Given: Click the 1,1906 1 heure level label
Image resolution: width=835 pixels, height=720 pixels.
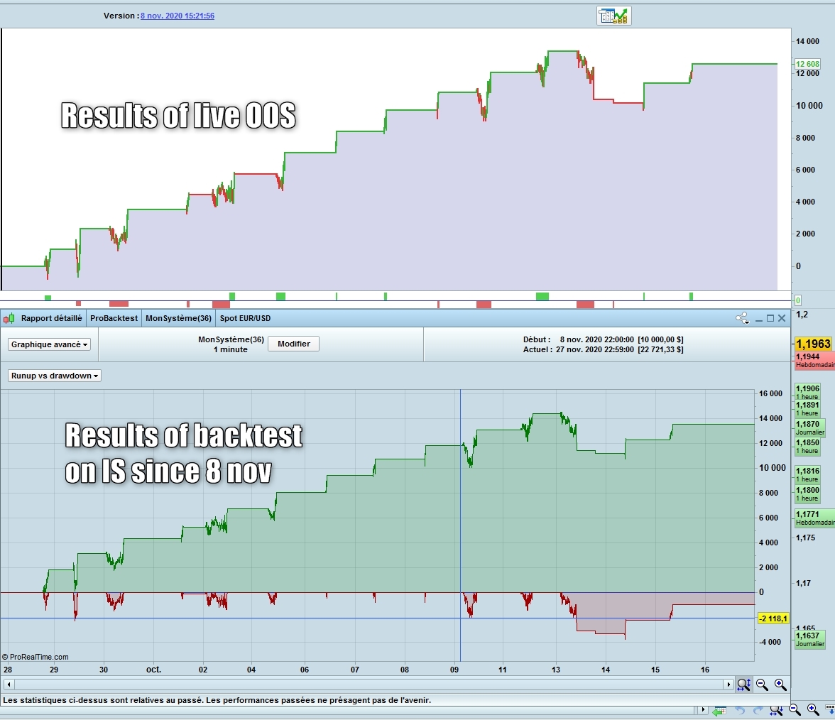Looking at the screenshot, I should click(807, 393).
